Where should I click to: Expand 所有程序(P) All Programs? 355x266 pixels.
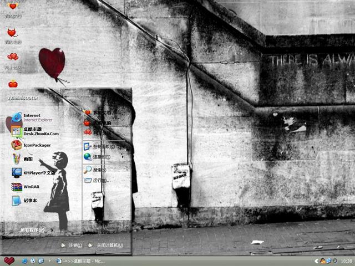(x=37, y=230)
